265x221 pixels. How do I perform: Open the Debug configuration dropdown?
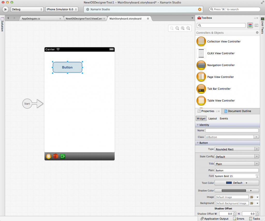tap(27, 9)
